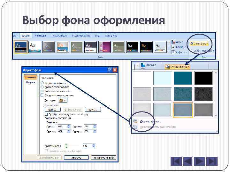
Task: Choose the solid teal background style
Action: pos(183,78)
